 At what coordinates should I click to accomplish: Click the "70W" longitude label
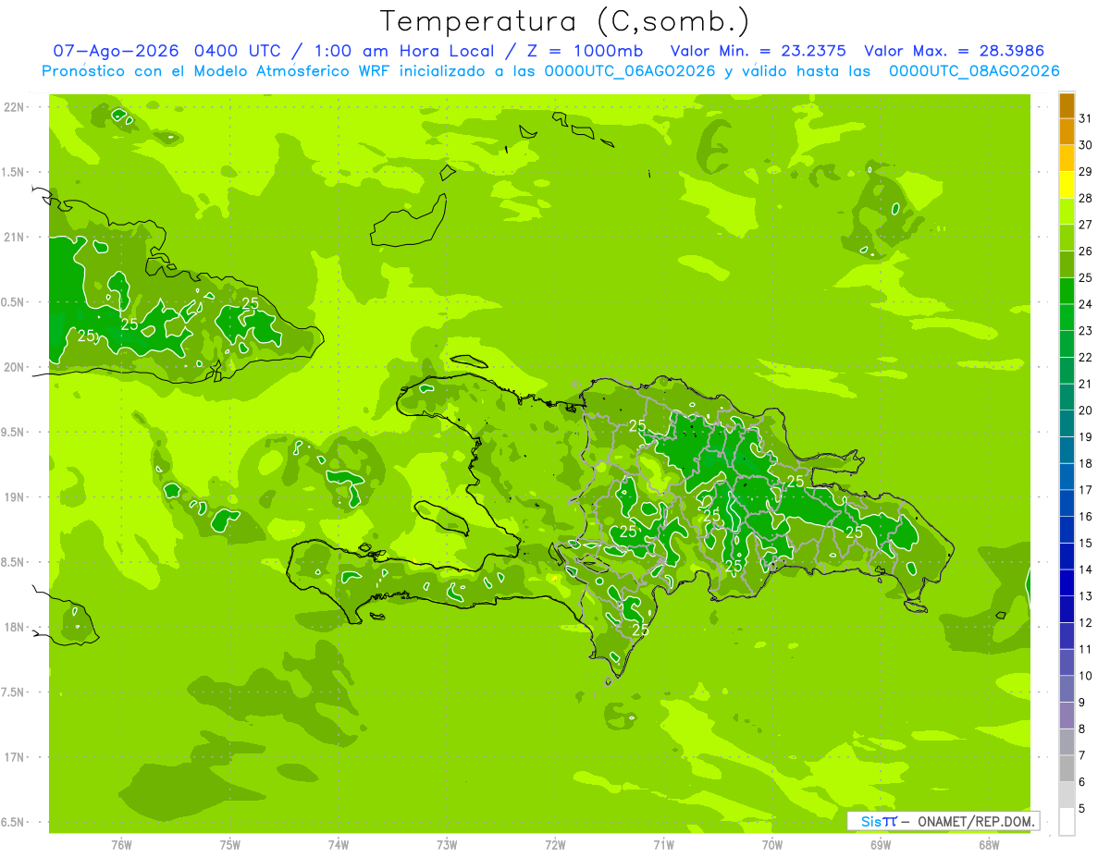(772, 845)
